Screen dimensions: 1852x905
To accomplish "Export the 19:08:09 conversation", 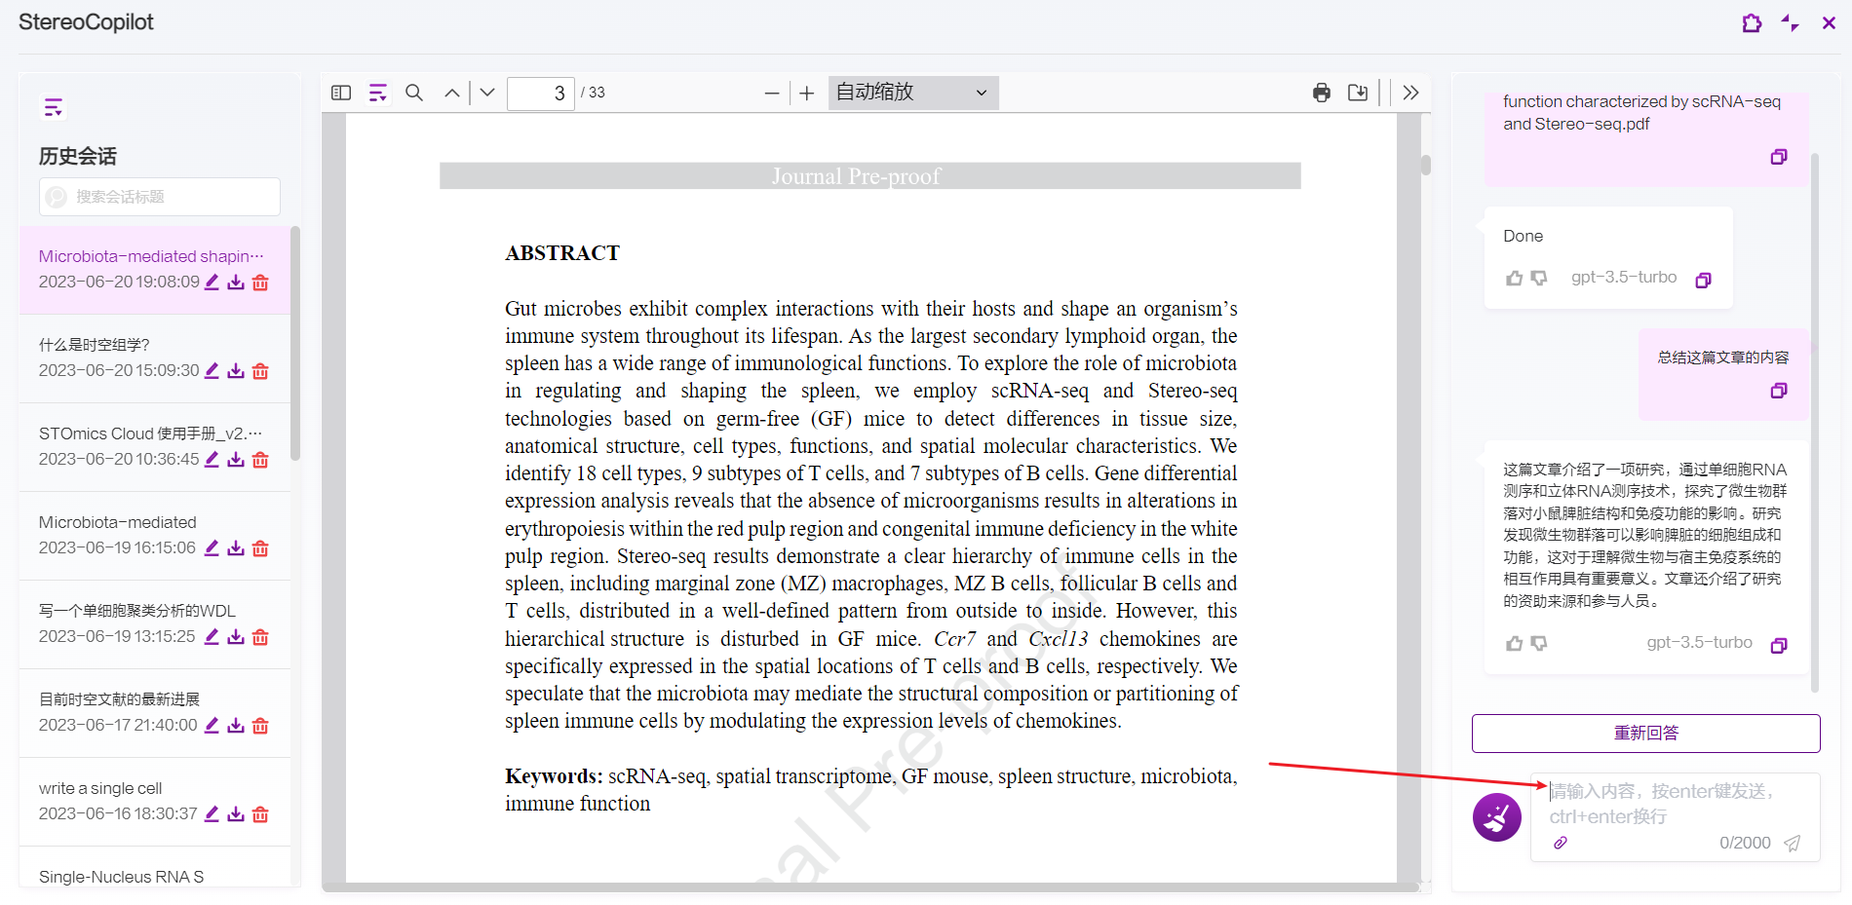I will [236, 283].
